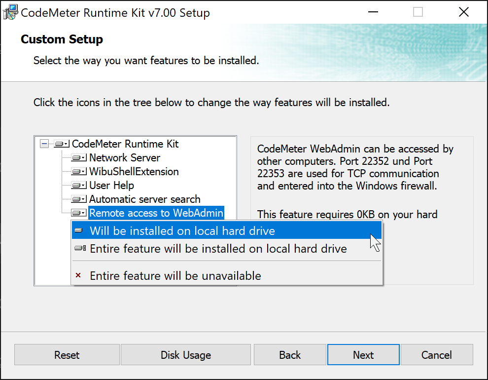
Task: Select the User Help tree label
Action: click(x=111, y=186)
